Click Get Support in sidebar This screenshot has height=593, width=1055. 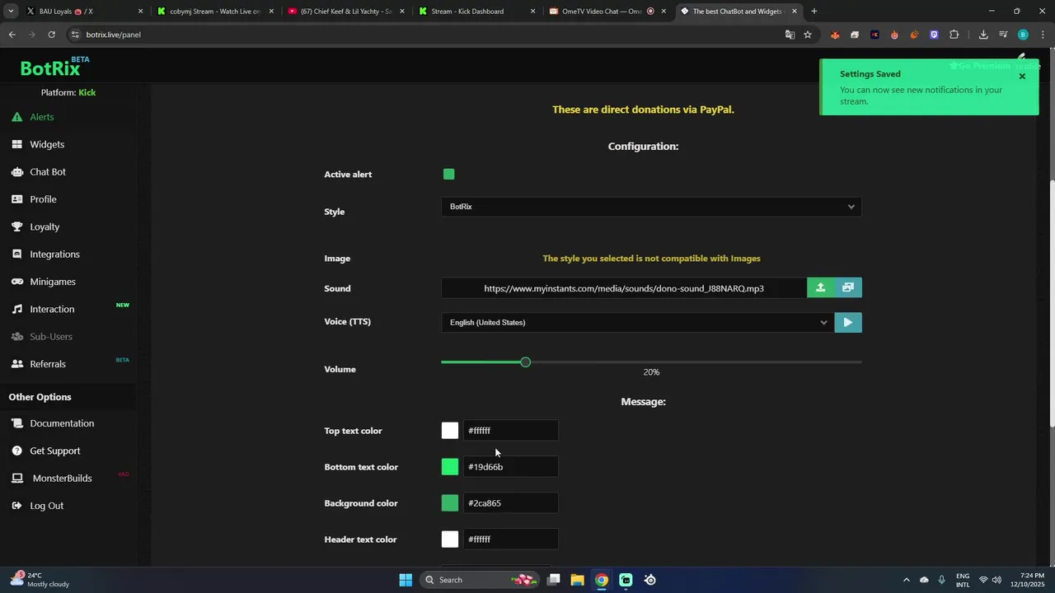coord(55,451)
